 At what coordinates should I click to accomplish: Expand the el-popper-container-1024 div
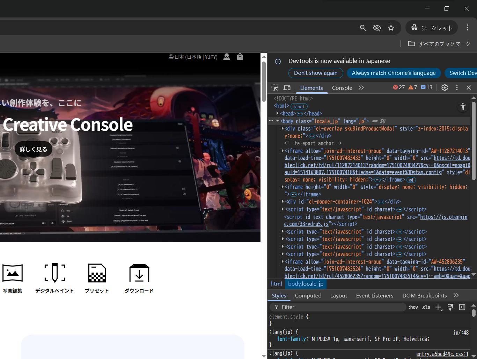pos(282,202)
